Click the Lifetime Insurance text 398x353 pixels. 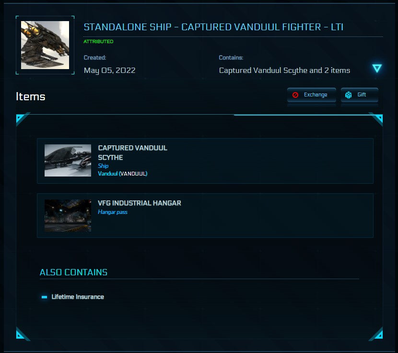coord(78,297)
